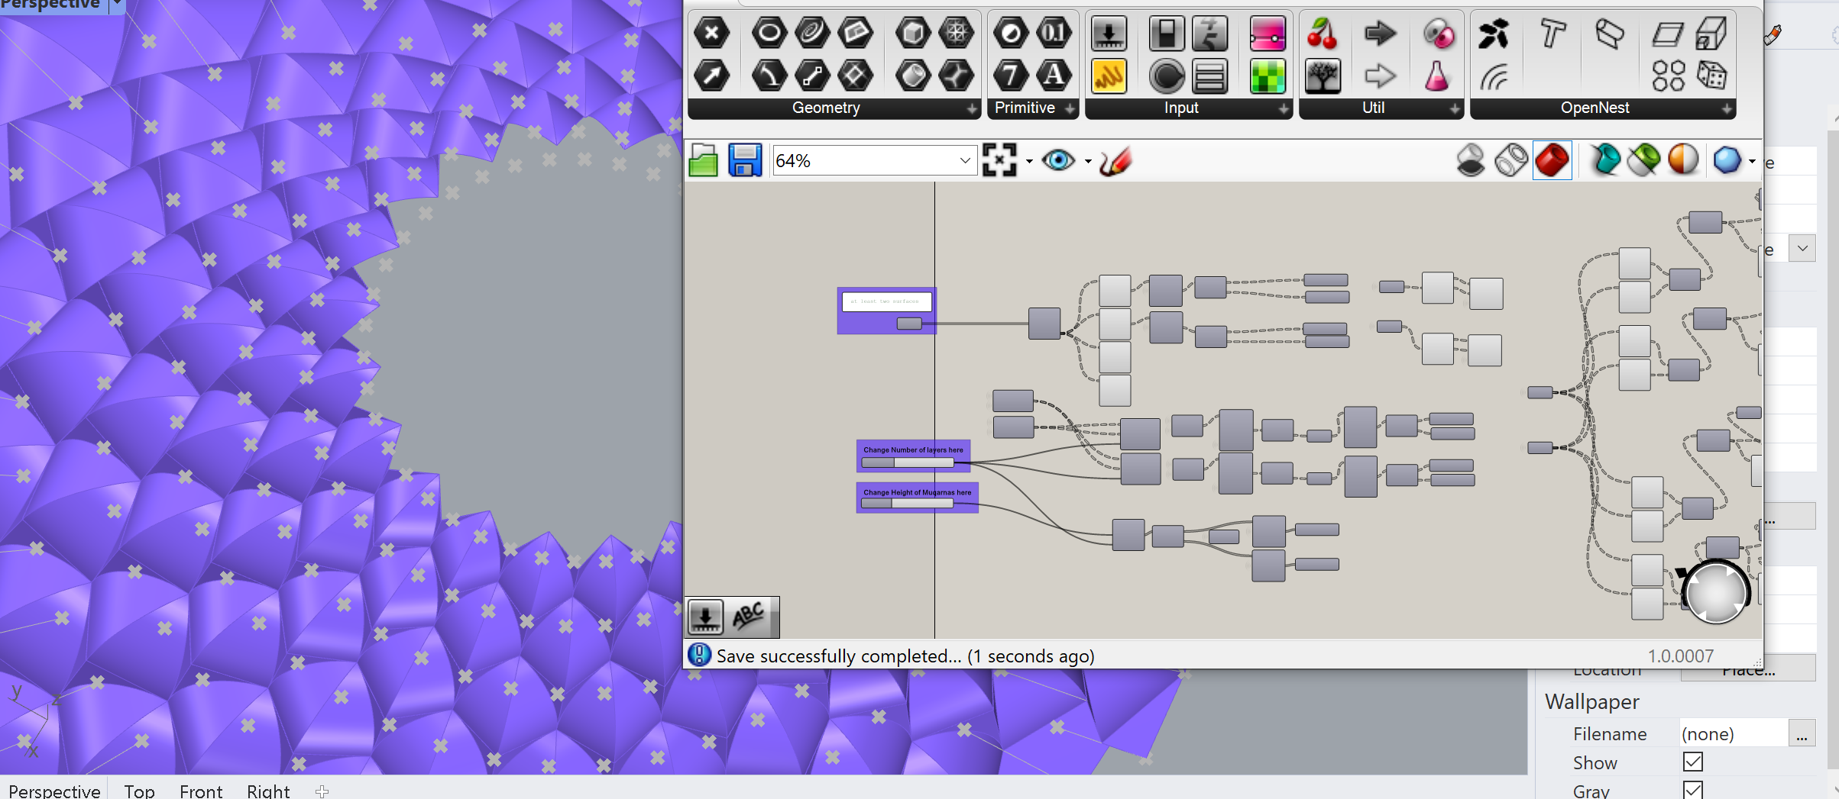Activate the zoom extents canvas icon
The width and height of the screenshot is (1839, 799).
[x=1001, y=159]
